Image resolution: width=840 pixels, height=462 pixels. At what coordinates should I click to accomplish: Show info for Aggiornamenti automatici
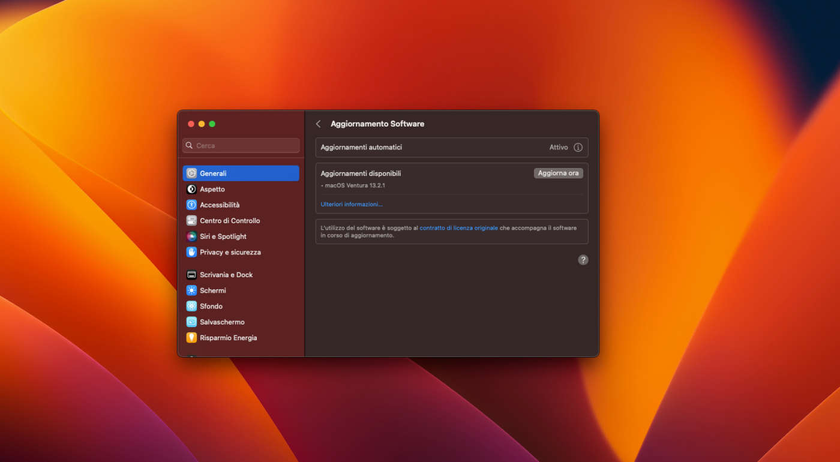click(x=578, y=148)
